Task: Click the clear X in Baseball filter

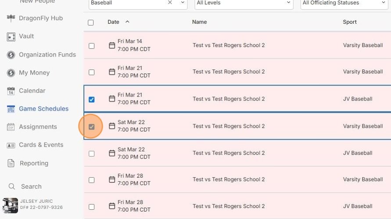Action: tap(170, 3)
